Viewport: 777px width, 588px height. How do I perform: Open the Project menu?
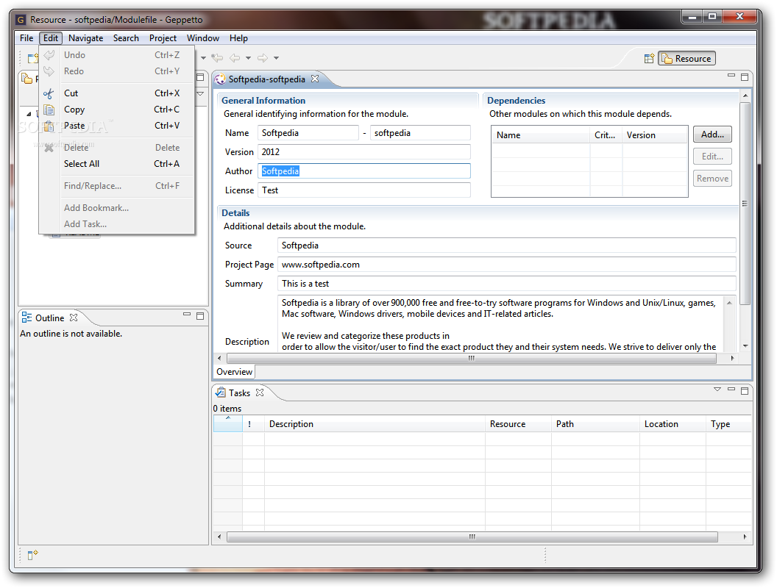click(163, 38)
